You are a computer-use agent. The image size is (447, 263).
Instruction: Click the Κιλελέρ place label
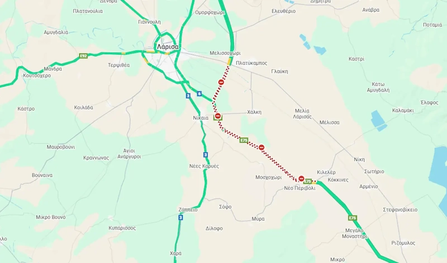pos(326,173)
